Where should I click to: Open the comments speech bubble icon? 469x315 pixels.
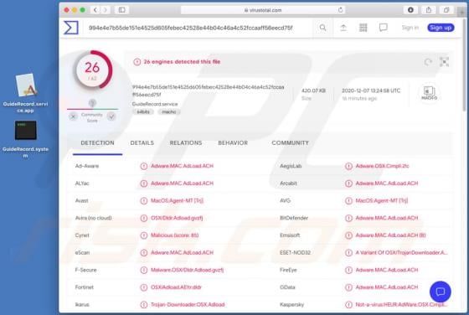pos(384,28)
